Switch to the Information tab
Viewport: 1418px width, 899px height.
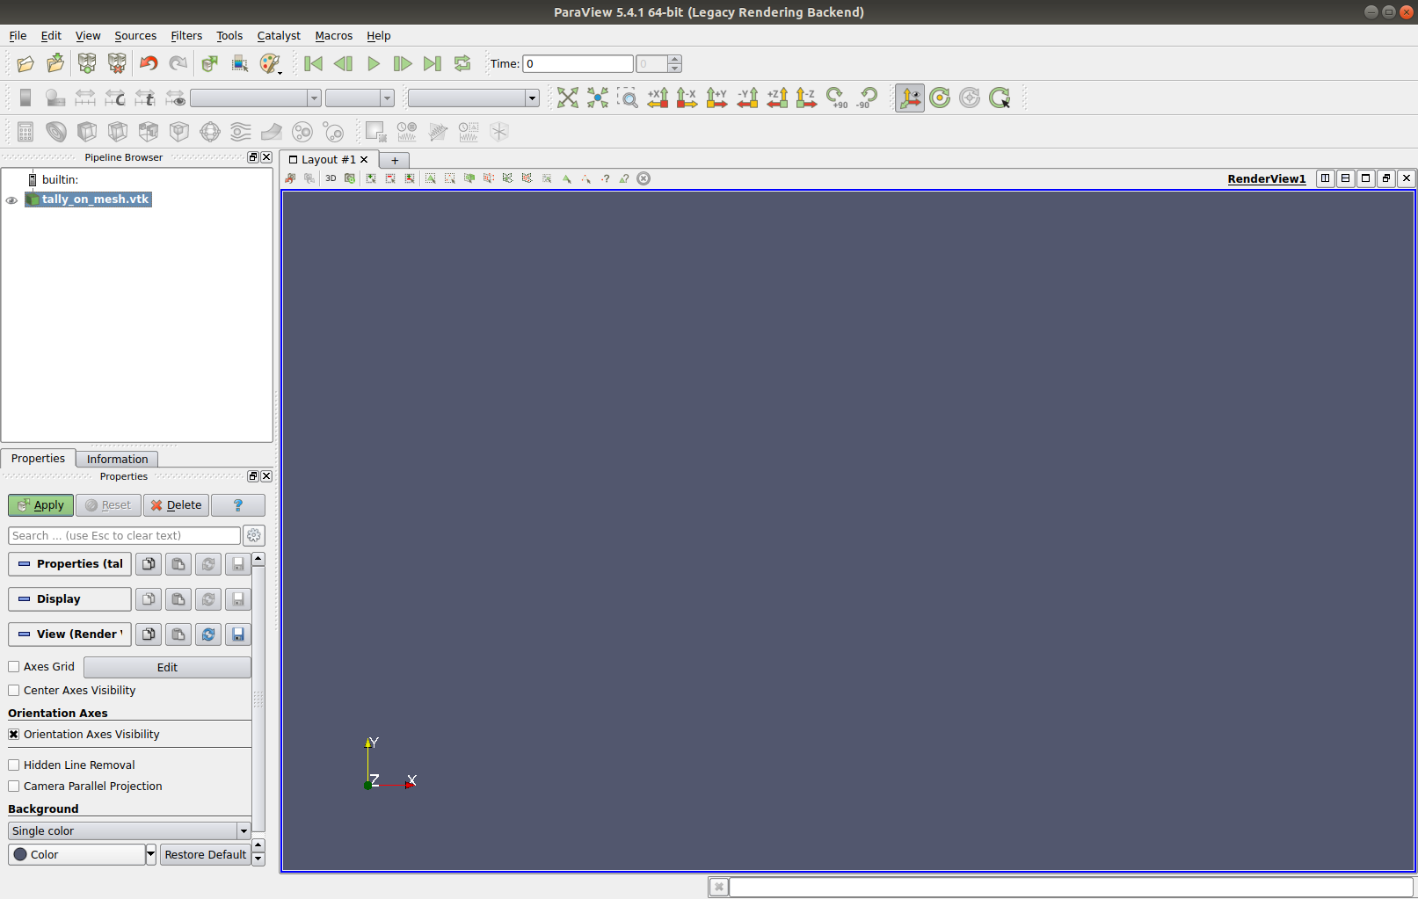pyautogui.click(x=116, y=458)
